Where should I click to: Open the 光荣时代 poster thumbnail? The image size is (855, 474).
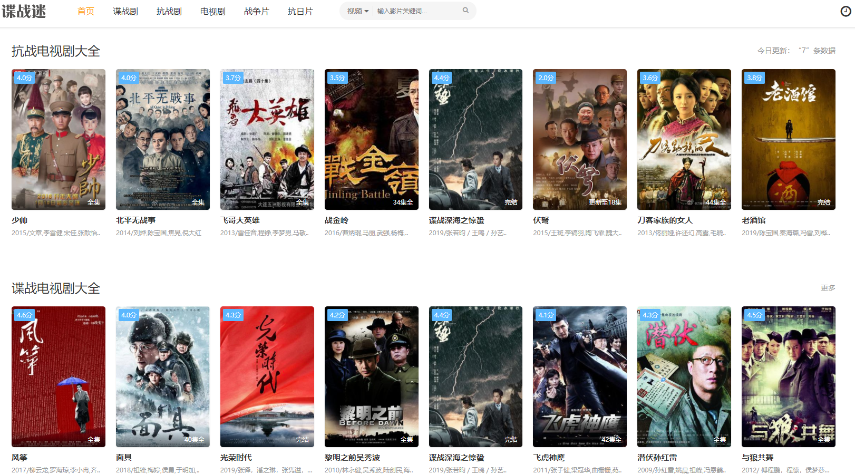[x=267, y=376]
